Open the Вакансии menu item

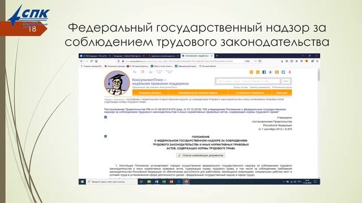pyautogui.click(x=282, y=92)
